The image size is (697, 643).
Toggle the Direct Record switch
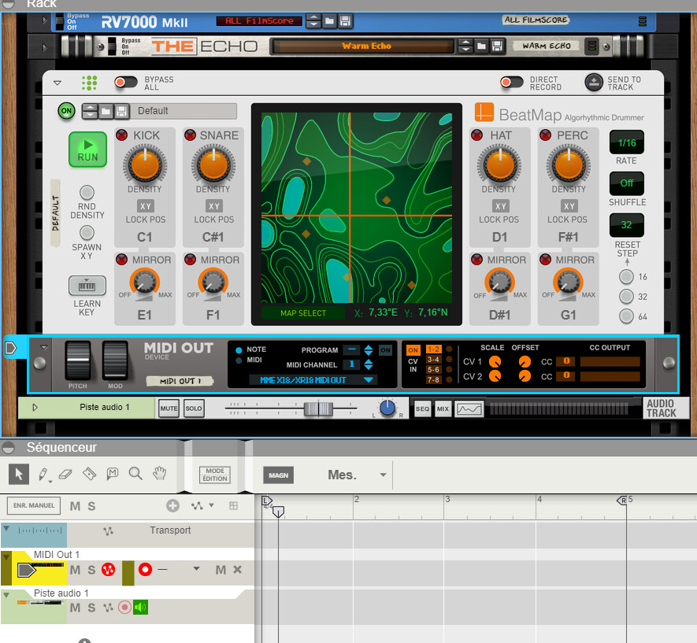tap(511, 82)
